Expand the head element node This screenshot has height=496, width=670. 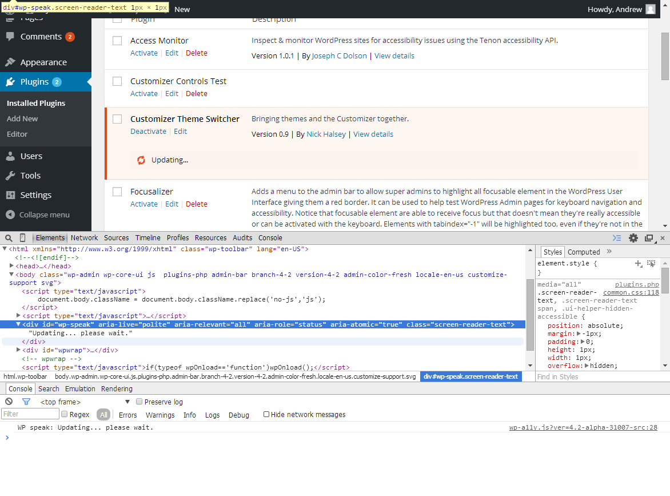click(11, 265)
